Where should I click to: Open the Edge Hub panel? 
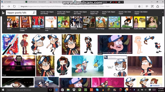147,6
